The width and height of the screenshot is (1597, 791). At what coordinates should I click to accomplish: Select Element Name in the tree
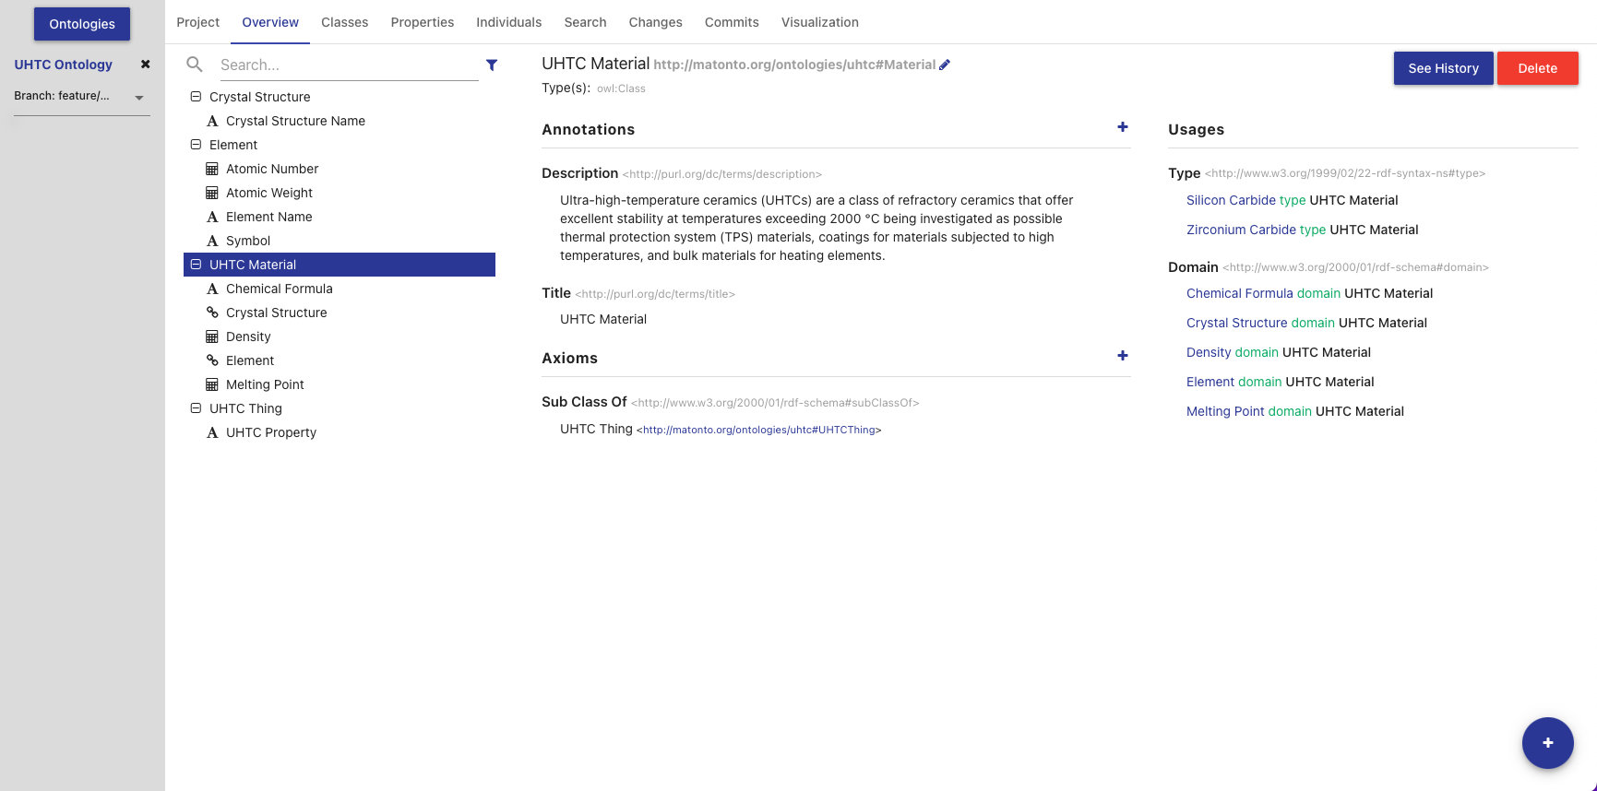(x=269, y=217)
